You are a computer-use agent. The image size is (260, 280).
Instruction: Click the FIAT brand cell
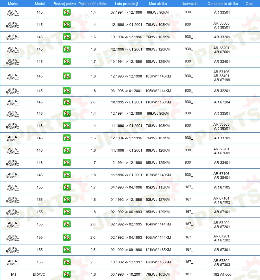(13, 274)
